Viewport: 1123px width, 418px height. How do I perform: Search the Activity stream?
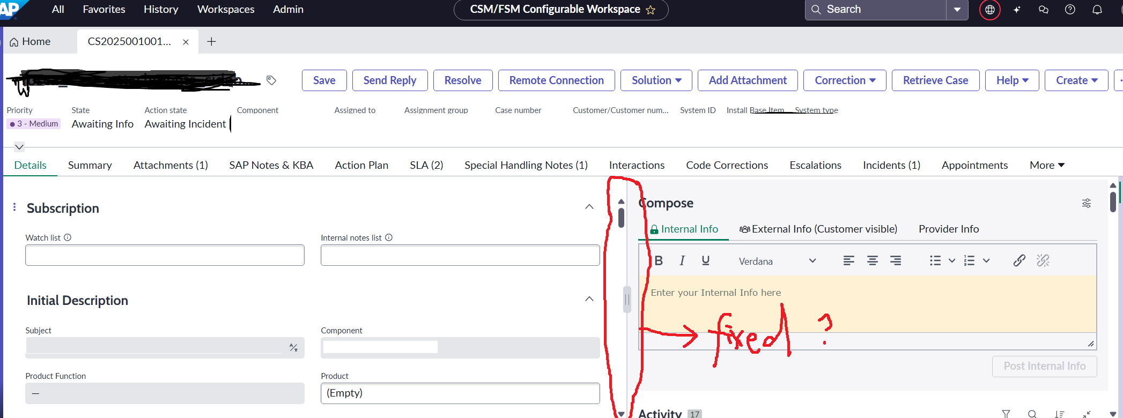(1032, 414)
